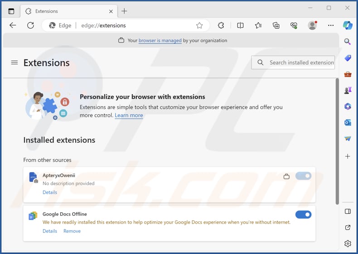Launch Copilot from the sidebar
This screenshot has height=254, width=358.
tap(348, 25)
